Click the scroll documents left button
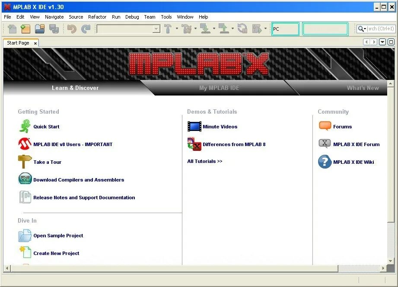This screenshot has height=287, width=398. point(366,42)
